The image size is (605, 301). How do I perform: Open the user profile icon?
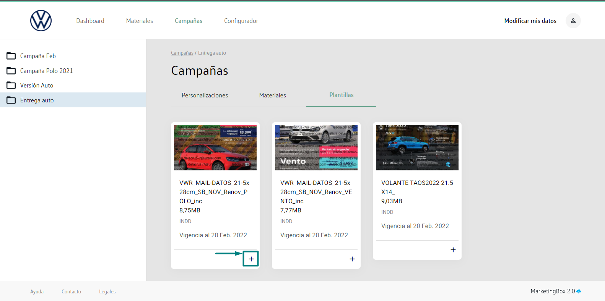click(x=573, y=21)
